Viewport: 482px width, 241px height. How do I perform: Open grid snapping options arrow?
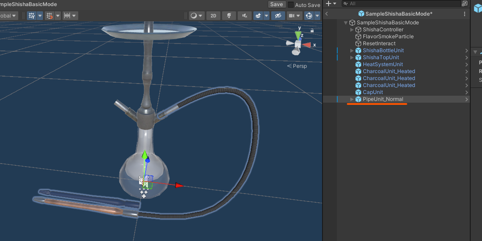(57, 16)
